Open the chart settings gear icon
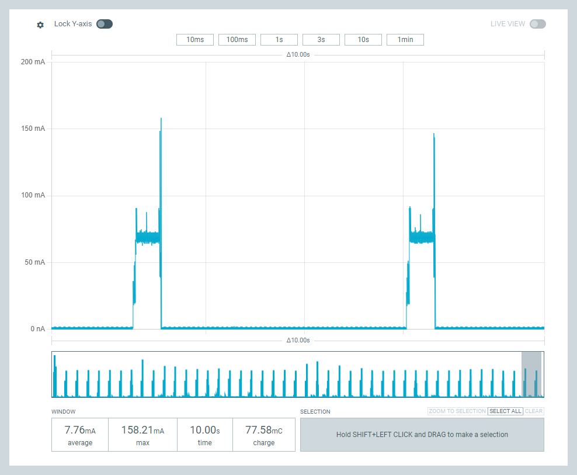Image resolution: width=577 pixels, height=475 pixels. click(40, 25)
